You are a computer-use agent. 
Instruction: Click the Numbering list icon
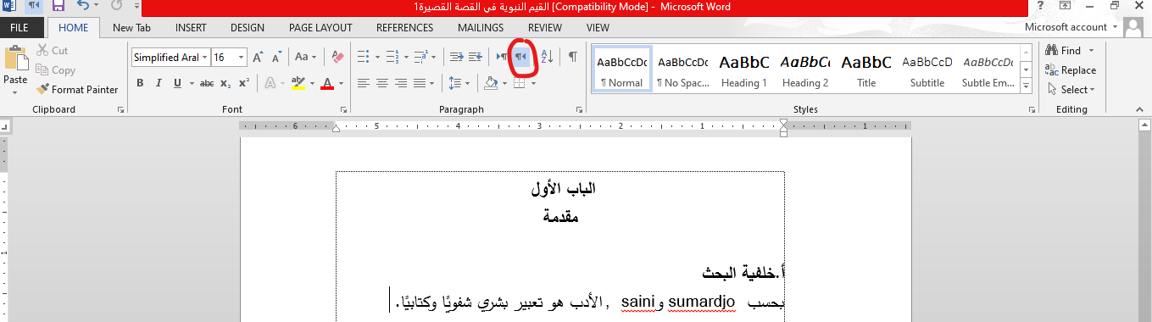pos(392,58)
